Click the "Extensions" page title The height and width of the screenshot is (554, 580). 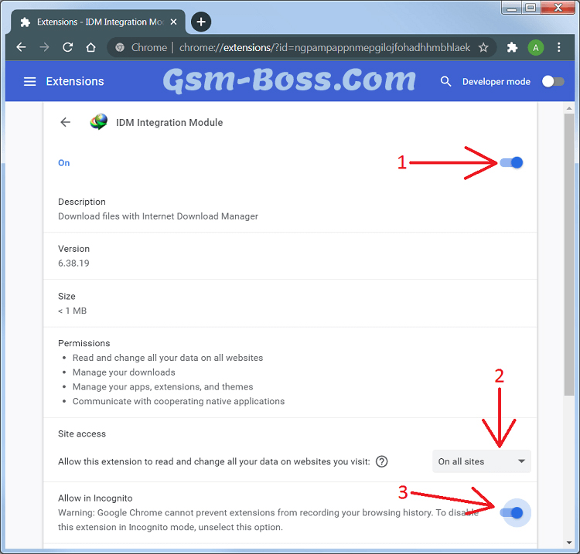75,81
